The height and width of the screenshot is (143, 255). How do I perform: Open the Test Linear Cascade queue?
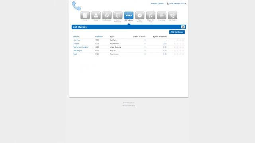coord(80,47)
